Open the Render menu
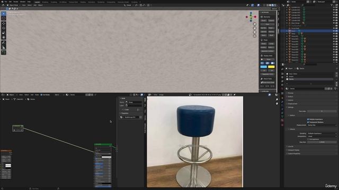Screen dimensions: 339x190 (x=16, y=2)
